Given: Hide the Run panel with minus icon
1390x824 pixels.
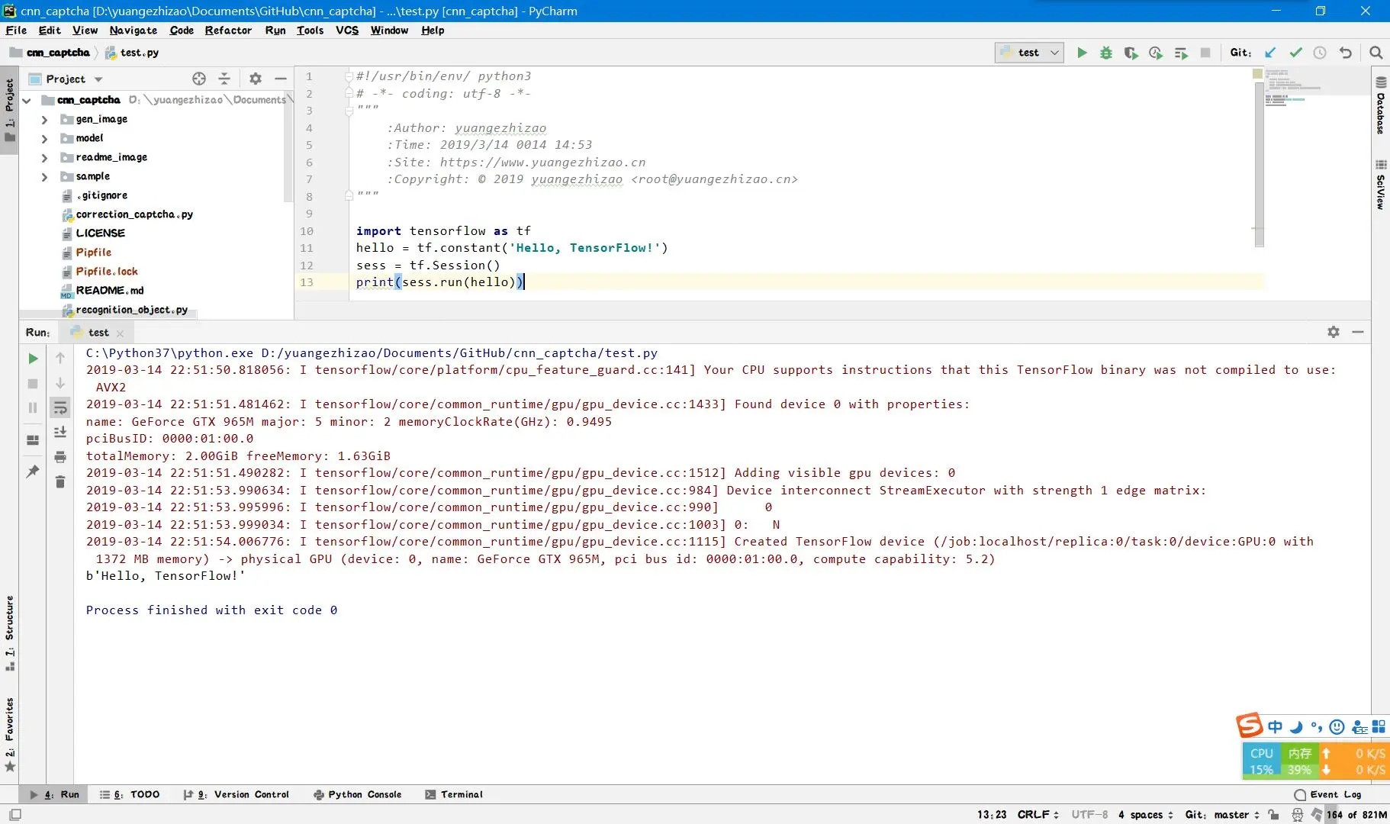Looking at the screenshot, I should [1358, 332].
